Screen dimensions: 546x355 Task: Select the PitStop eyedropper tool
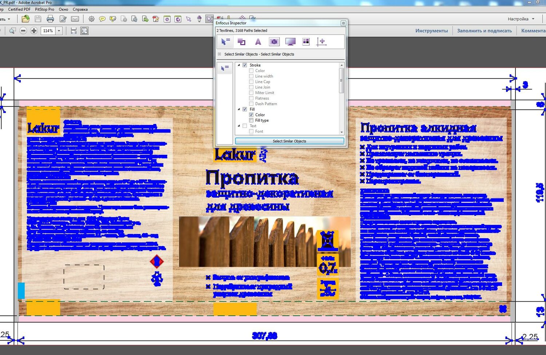[x=199, y=19]
